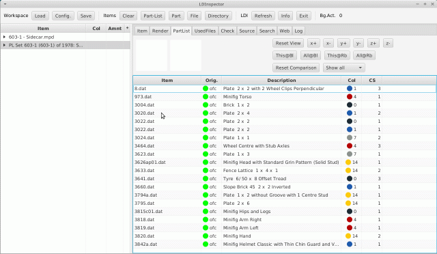
Task: Select 'Fence Lattice 1 x 4 x 1' description
Action: point(251,170)
